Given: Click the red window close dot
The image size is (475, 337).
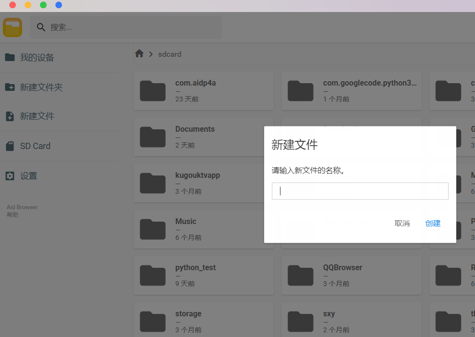Looking at the screenshot, I should pos(12,5).
